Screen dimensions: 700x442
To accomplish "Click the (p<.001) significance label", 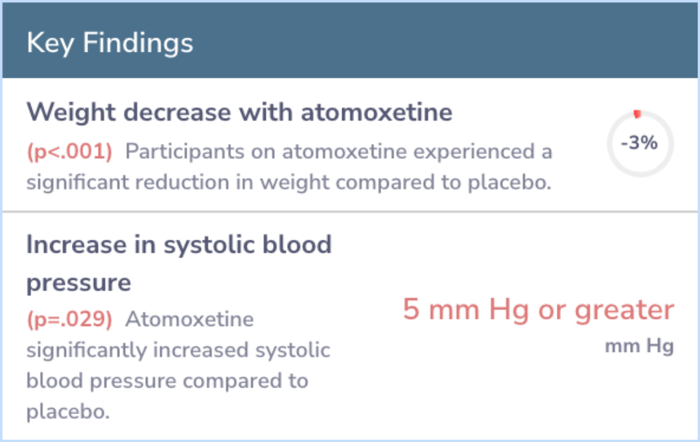I will coord(69,152).
